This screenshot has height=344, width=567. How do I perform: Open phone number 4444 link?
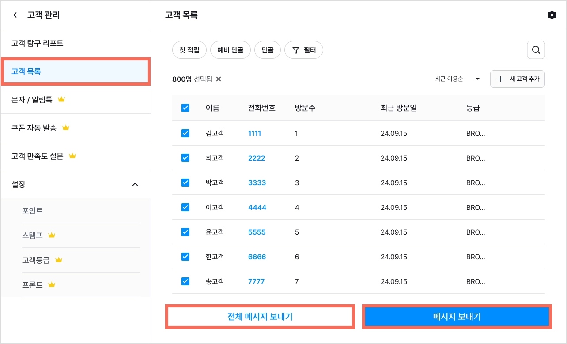pos(257,207)
